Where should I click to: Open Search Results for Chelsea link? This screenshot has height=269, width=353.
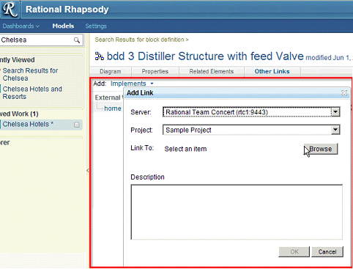(x=30, y=74)
